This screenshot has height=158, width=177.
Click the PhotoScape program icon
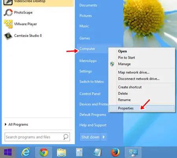tap(8, 13)
